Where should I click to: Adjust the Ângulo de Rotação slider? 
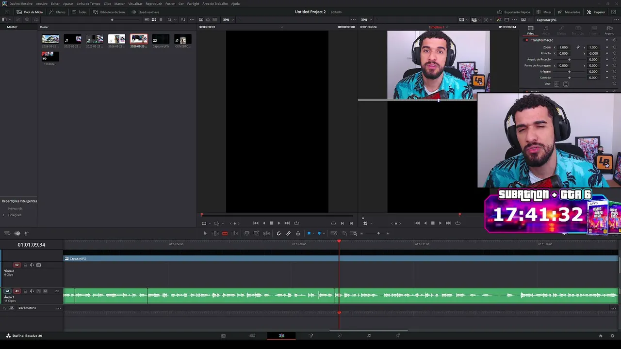point(570,60)
